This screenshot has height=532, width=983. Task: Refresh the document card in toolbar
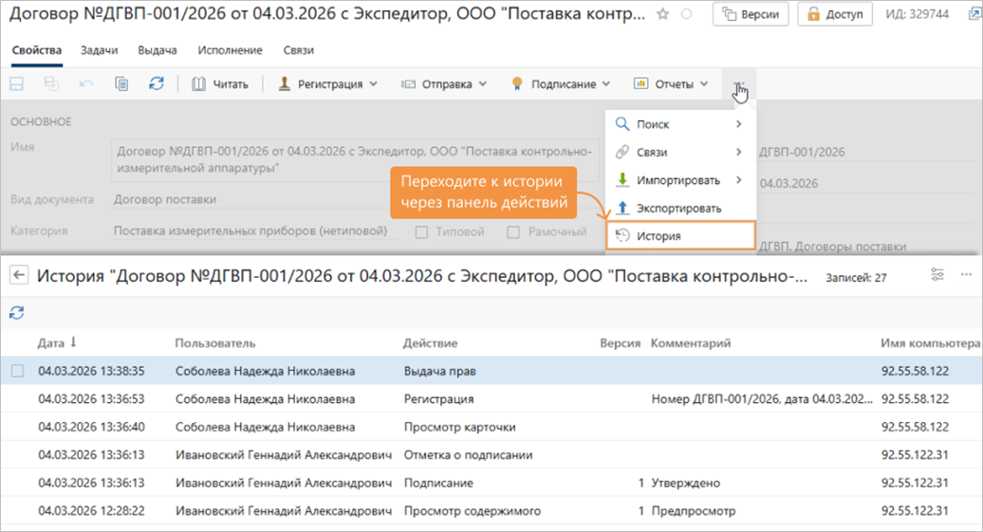coord(157,83)
